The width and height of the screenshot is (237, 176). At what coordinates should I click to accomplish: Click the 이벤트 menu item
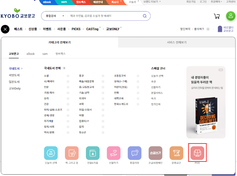tap(47, 29)
